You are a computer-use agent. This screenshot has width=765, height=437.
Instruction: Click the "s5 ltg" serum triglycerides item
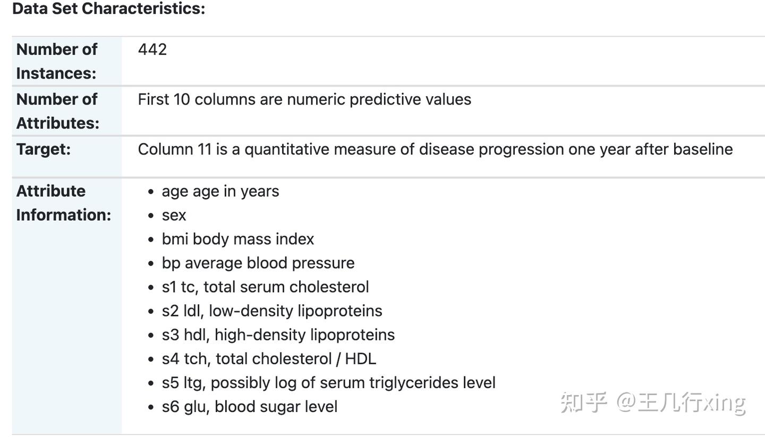pos(328,382)
